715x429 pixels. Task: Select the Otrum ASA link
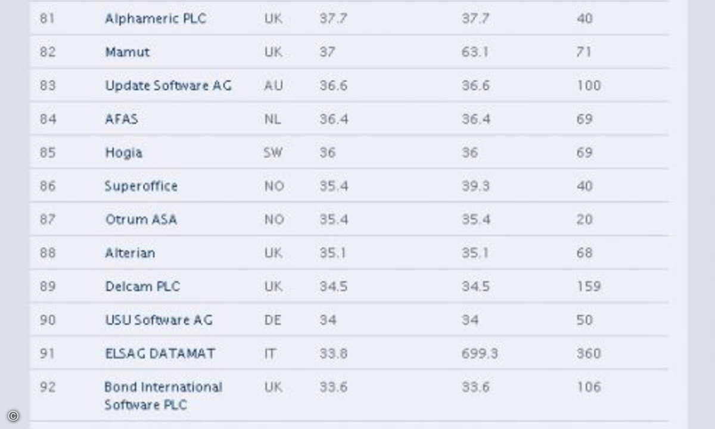[x=141, y=219]
